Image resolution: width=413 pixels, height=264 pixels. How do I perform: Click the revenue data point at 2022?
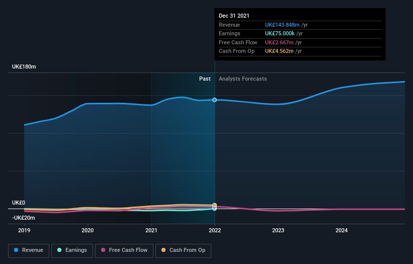tap(214, 100)
